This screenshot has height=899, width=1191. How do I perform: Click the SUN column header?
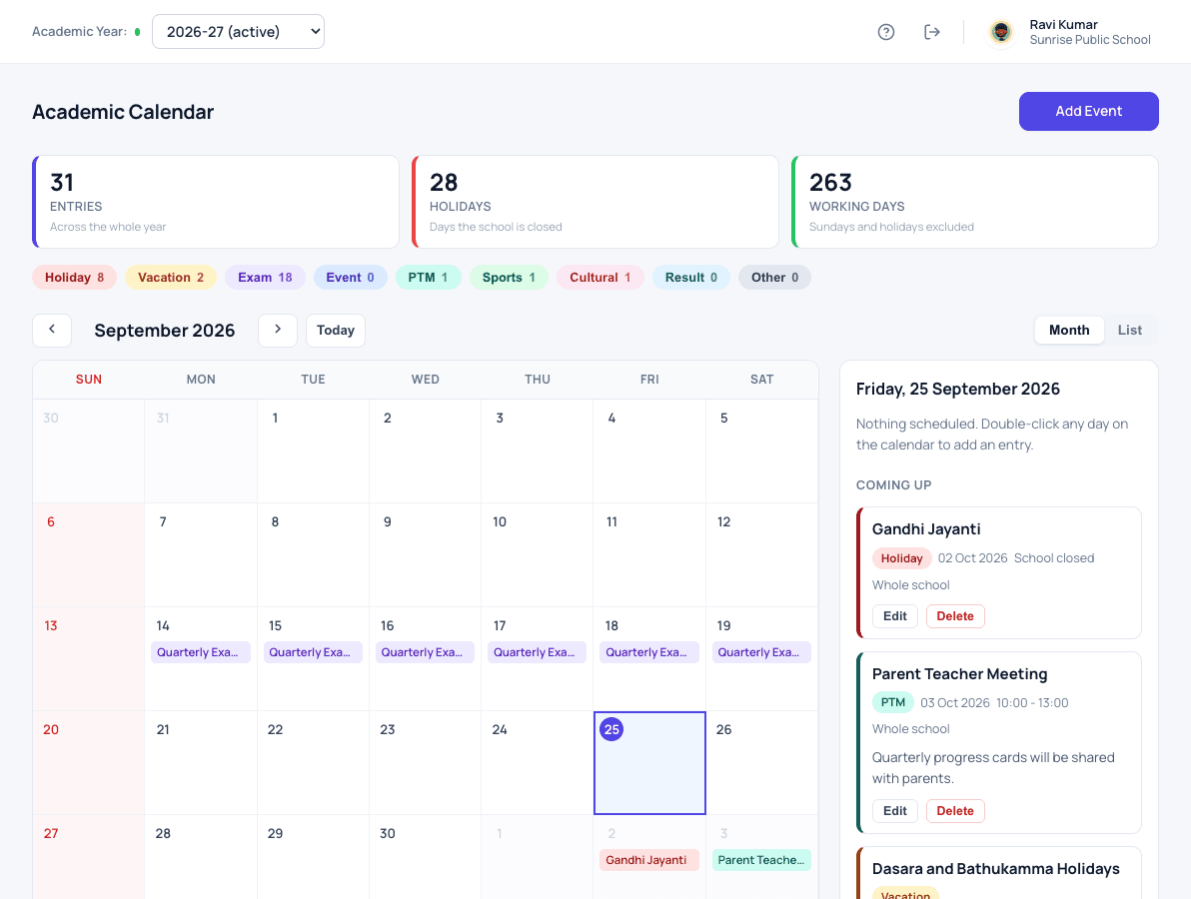tap(88, 379)
